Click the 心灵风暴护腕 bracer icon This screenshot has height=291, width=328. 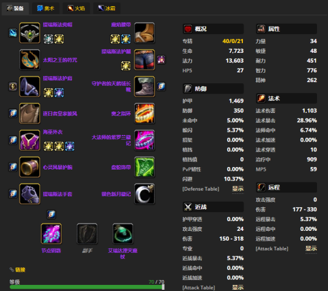tap(30, 167)
